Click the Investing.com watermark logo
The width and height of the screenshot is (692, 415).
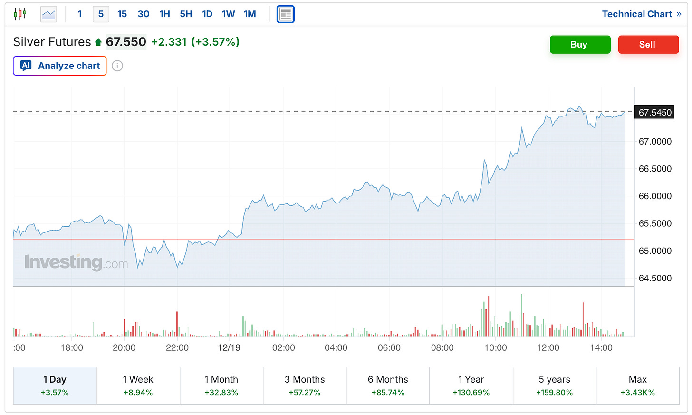click(76, 262)
